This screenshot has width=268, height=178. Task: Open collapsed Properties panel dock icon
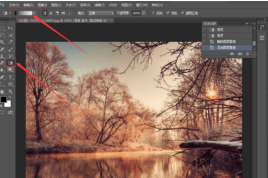click(x=262, y=38)
